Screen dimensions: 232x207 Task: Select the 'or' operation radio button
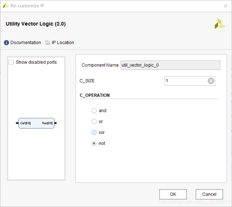(x=94, y=122)
